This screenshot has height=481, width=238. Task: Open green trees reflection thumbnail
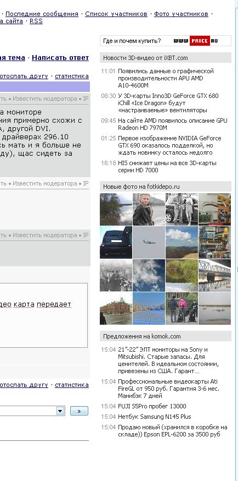click(182, 276)
